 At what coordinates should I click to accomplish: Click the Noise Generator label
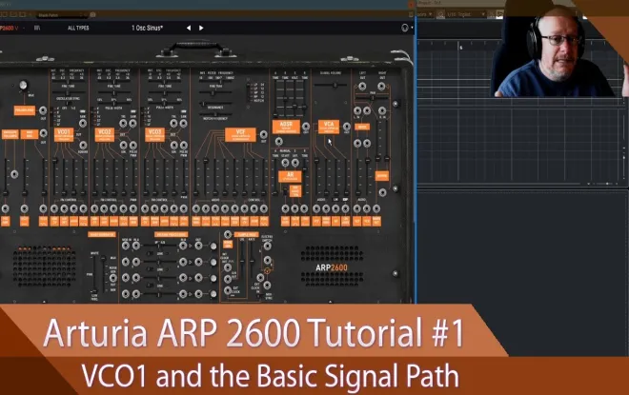(102, 234)
